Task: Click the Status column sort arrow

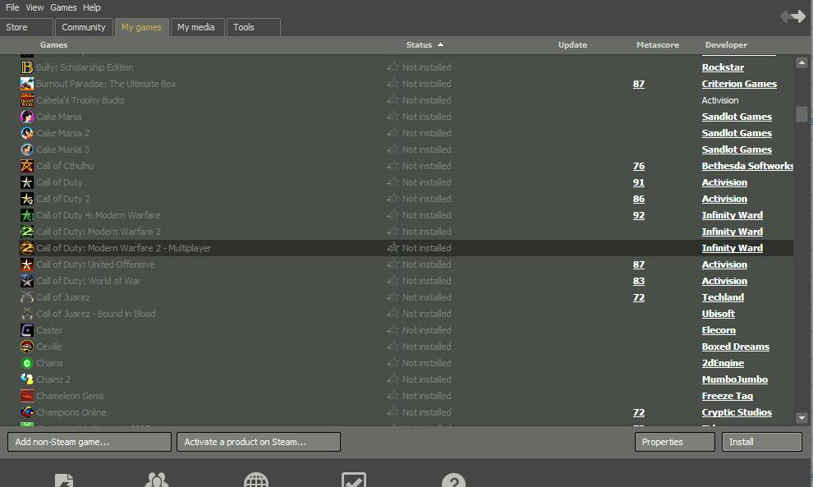Action: tap(440, 44)
